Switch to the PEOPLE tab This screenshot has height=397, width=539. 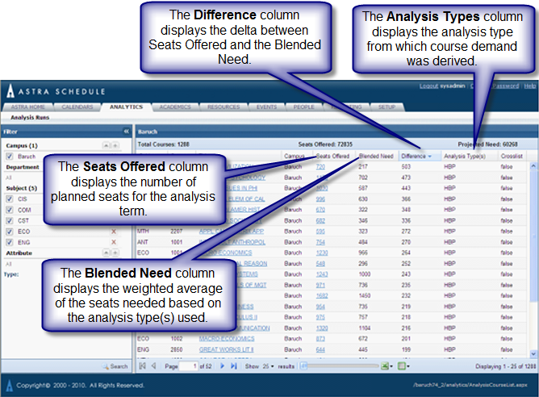point(303,107)
